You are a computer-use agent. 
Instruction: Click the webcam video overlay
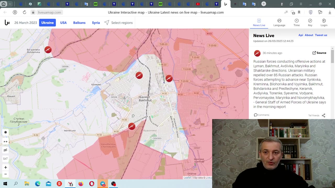273,154
